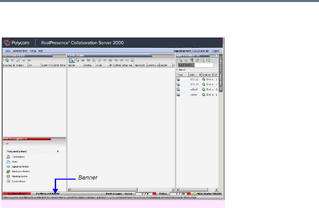Screen dimensions: 319x208
Task: Click the Address Book horizontal scrollbar thumb
Action: (x=194, y=189)
